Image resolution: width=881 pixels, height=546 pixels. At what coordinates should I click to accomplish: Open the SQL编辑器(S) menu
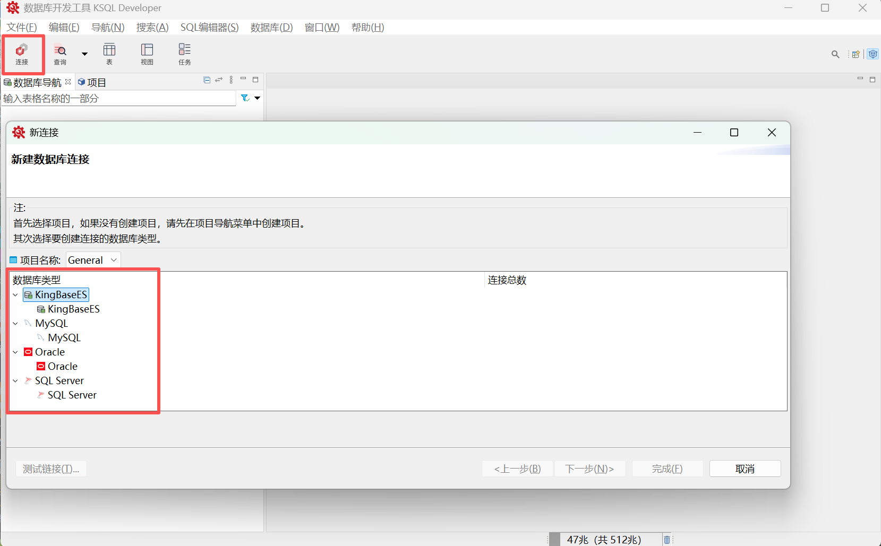point(209,28)
